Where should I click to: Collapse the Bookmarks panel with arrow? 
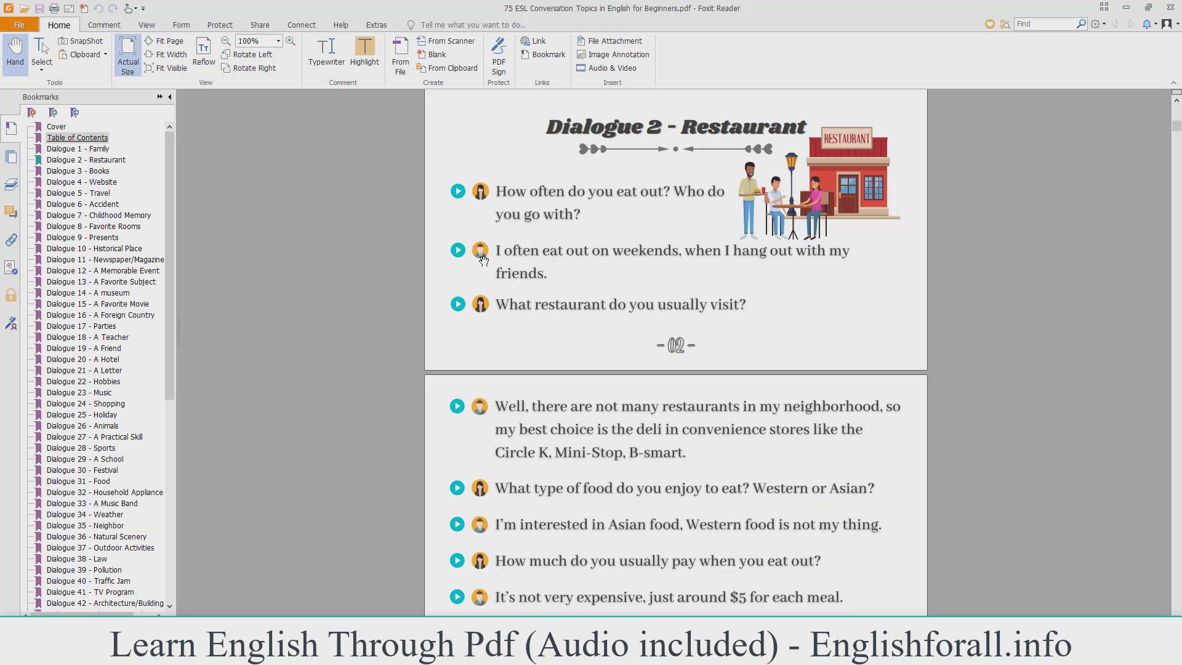pos(170,97)
